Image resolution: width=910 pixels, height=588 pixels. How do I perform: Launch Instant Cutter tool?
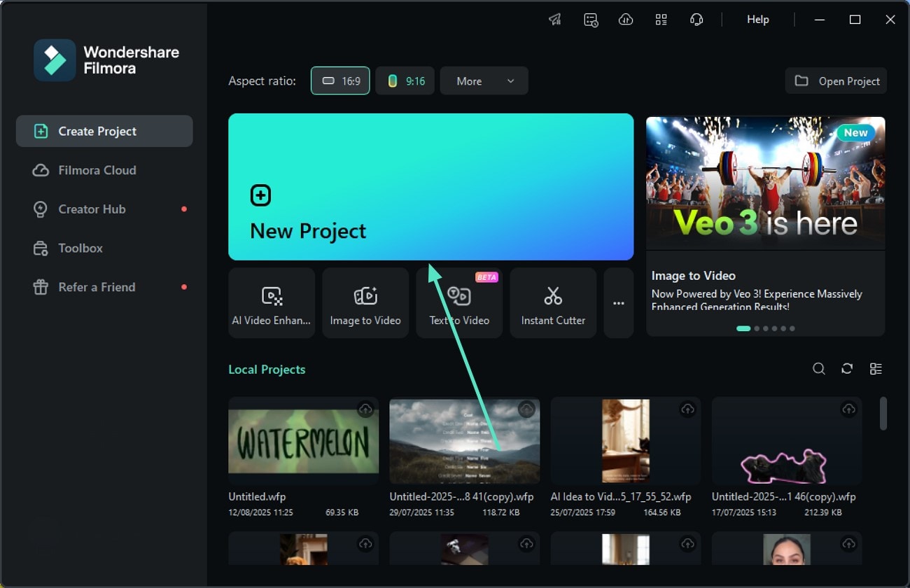pyautogui.click(x=553, y=303)
